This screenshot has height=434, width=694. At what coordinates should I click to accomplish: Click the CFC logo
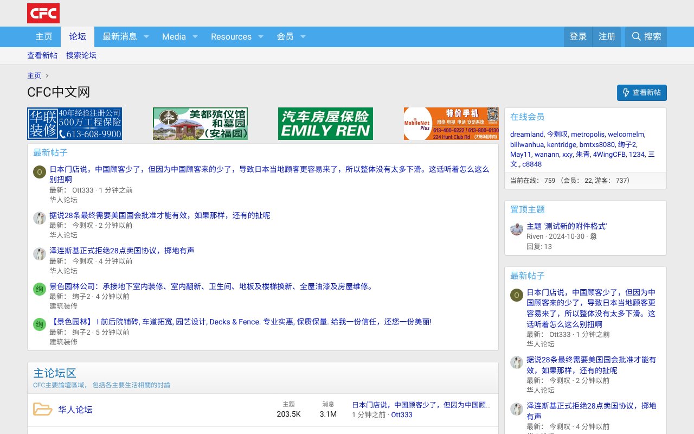(x=43, y=13)
